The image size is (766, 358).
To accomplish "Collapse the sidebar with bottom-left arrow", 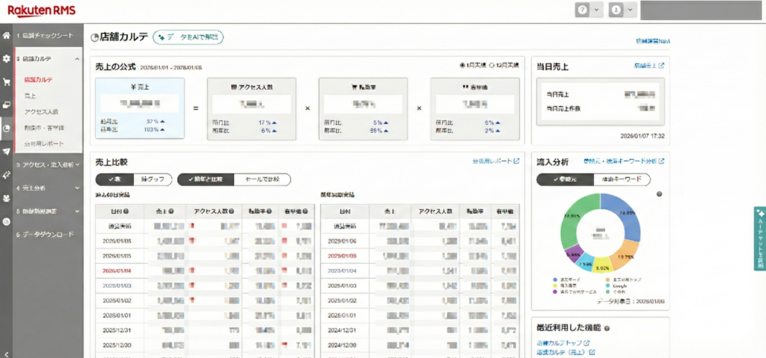I will click(7, 353).
